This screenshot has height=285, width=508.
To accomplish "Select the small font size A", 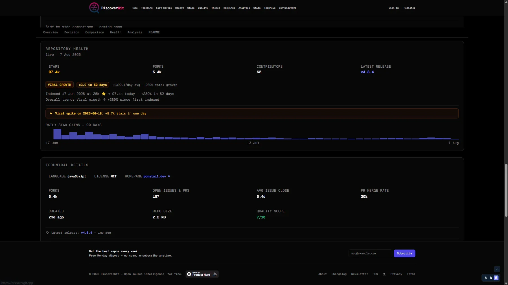I will tap(485, 278).
